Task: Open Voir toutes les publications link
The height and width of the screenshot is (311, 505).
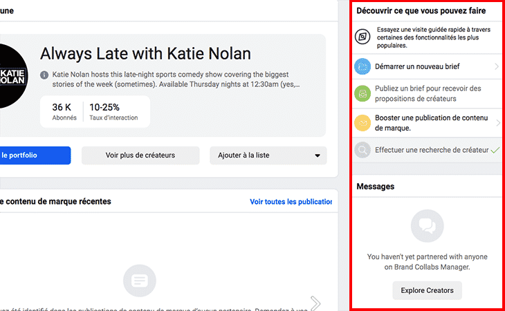Action: pos(291,202)
